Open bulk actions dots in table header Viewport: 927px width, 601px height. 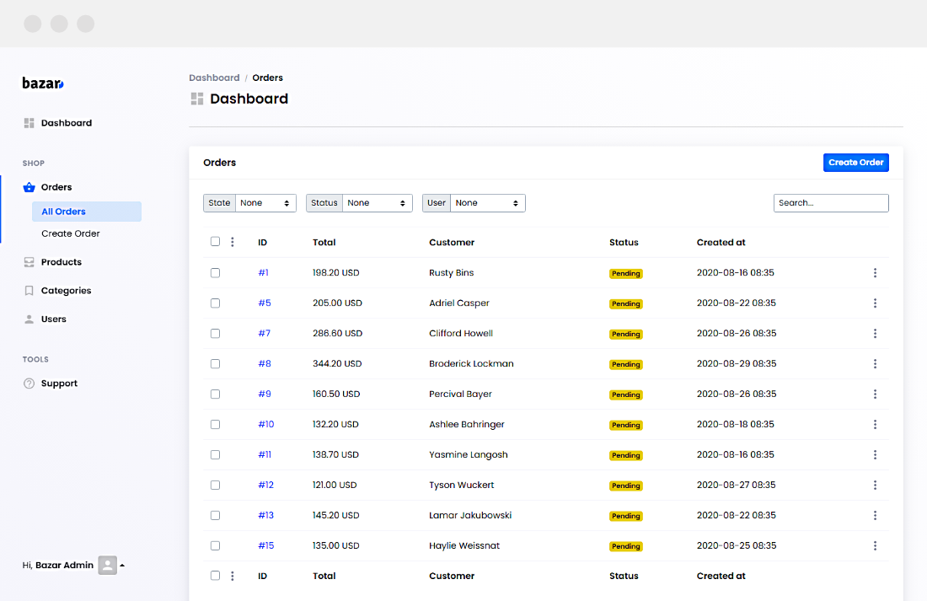(233, 242)
